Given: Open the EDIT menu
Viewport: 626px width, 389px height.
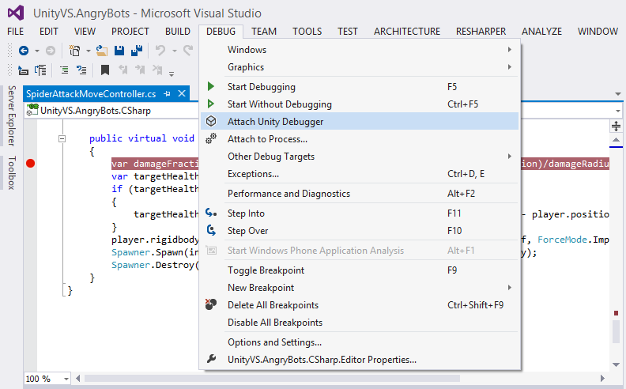Looking at the screenshot, I should pos(49,31).
